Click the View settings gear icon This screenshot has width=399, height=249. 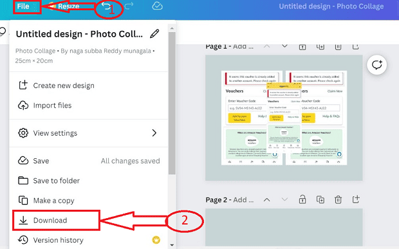[x=23, y=133]
